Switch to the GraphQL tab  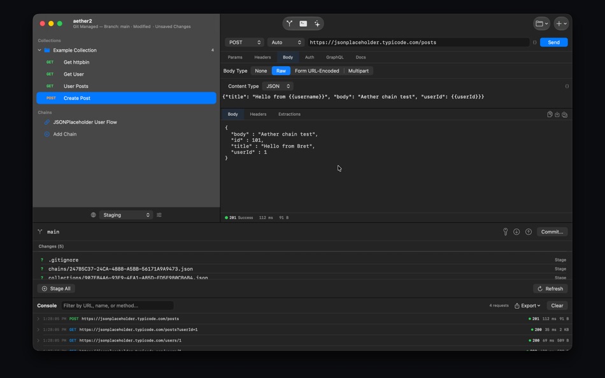[334, 57]
